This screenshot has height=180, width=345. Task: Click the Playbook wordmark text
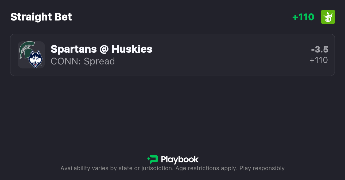tap(180, 159)
